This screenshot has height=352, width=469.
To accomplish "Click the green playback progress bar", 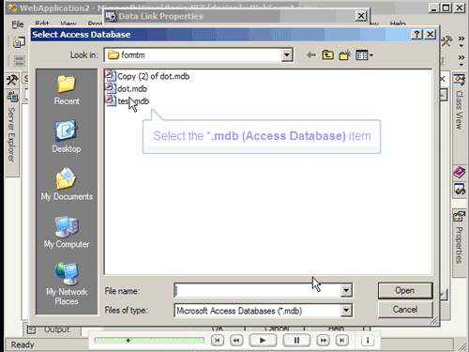I will click(149, 340).
